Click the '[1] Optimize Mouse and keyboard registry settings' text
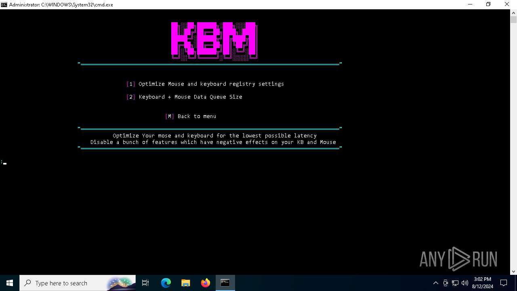 tap(205, 84)
